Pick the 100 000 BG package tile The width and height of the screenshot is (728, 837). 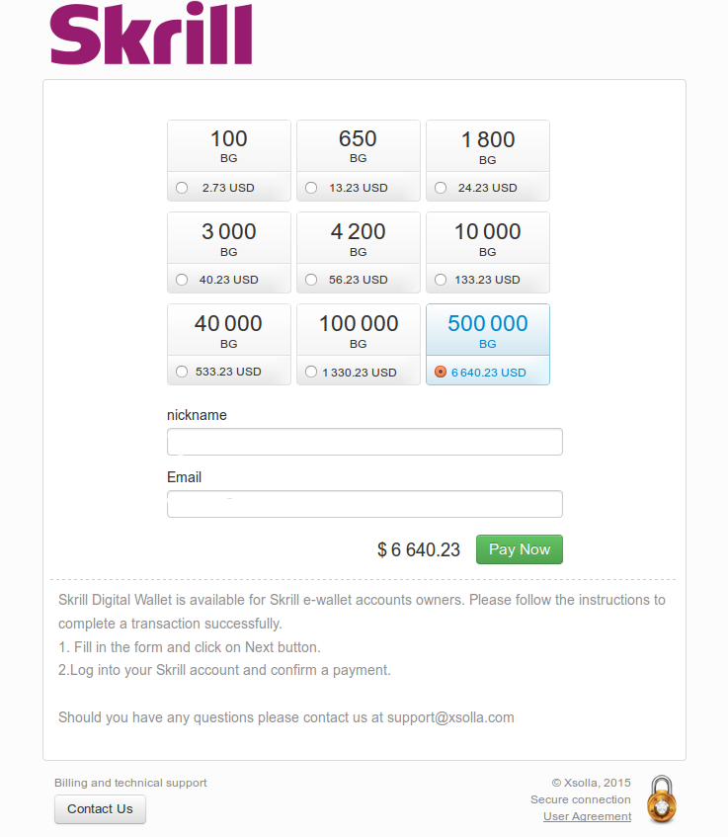(359, 330)
